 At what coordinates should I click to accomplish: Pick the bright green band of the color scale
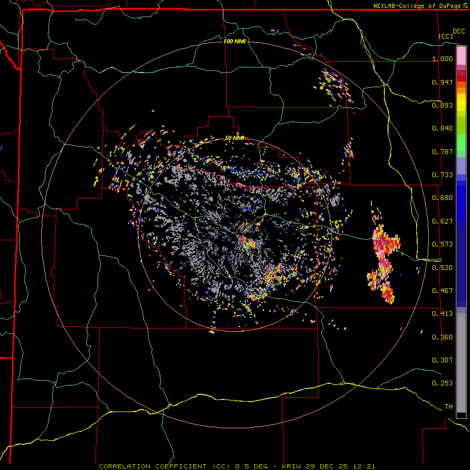[461, 143]
